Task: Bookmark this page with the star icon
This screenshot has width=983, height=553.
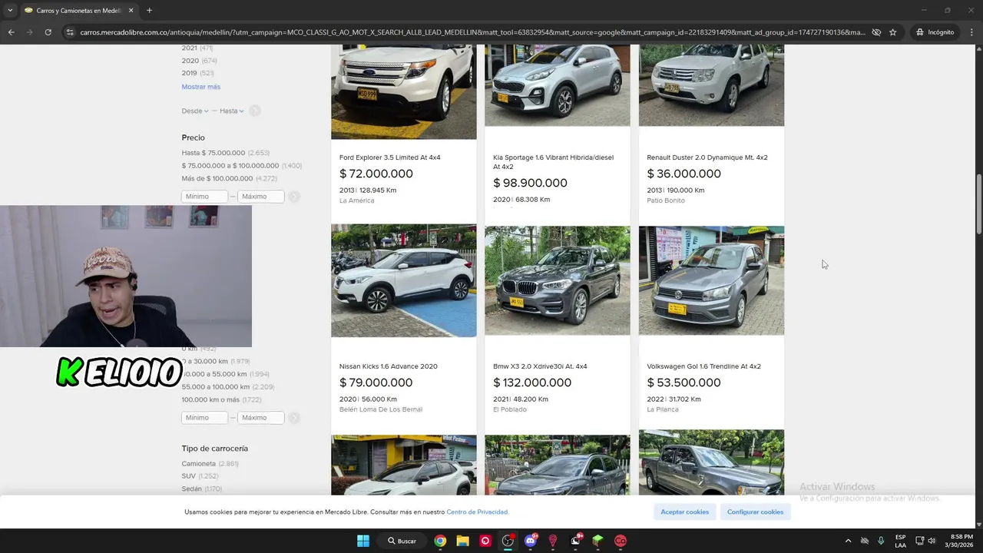Action: point(893,32)
